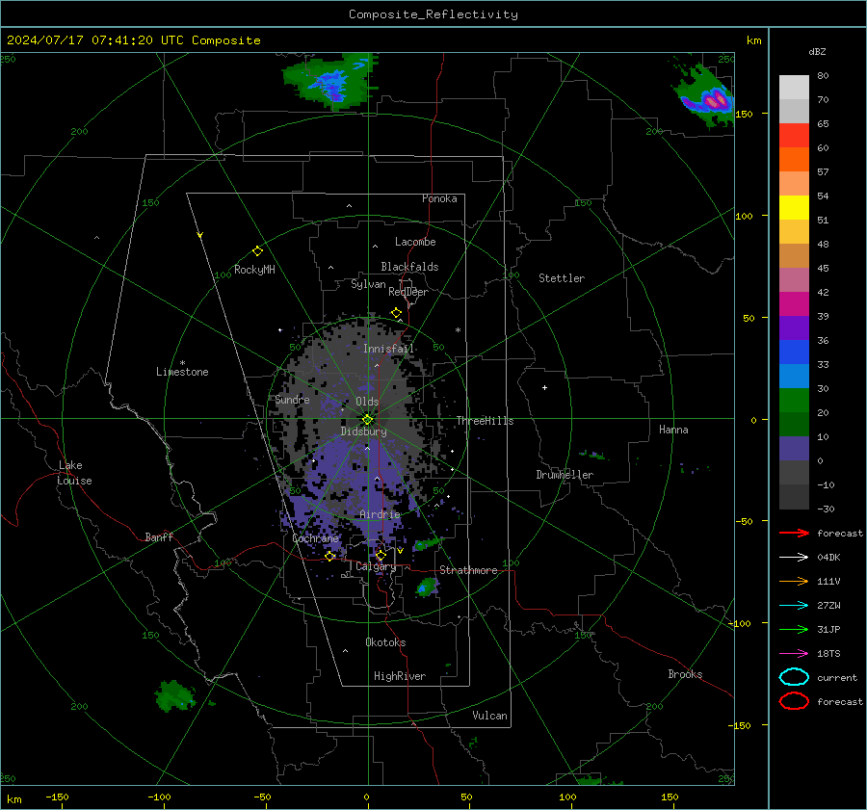Click the HighRiver town label
Viewport: 867px width, 810px height.
[x=400, y=676]
